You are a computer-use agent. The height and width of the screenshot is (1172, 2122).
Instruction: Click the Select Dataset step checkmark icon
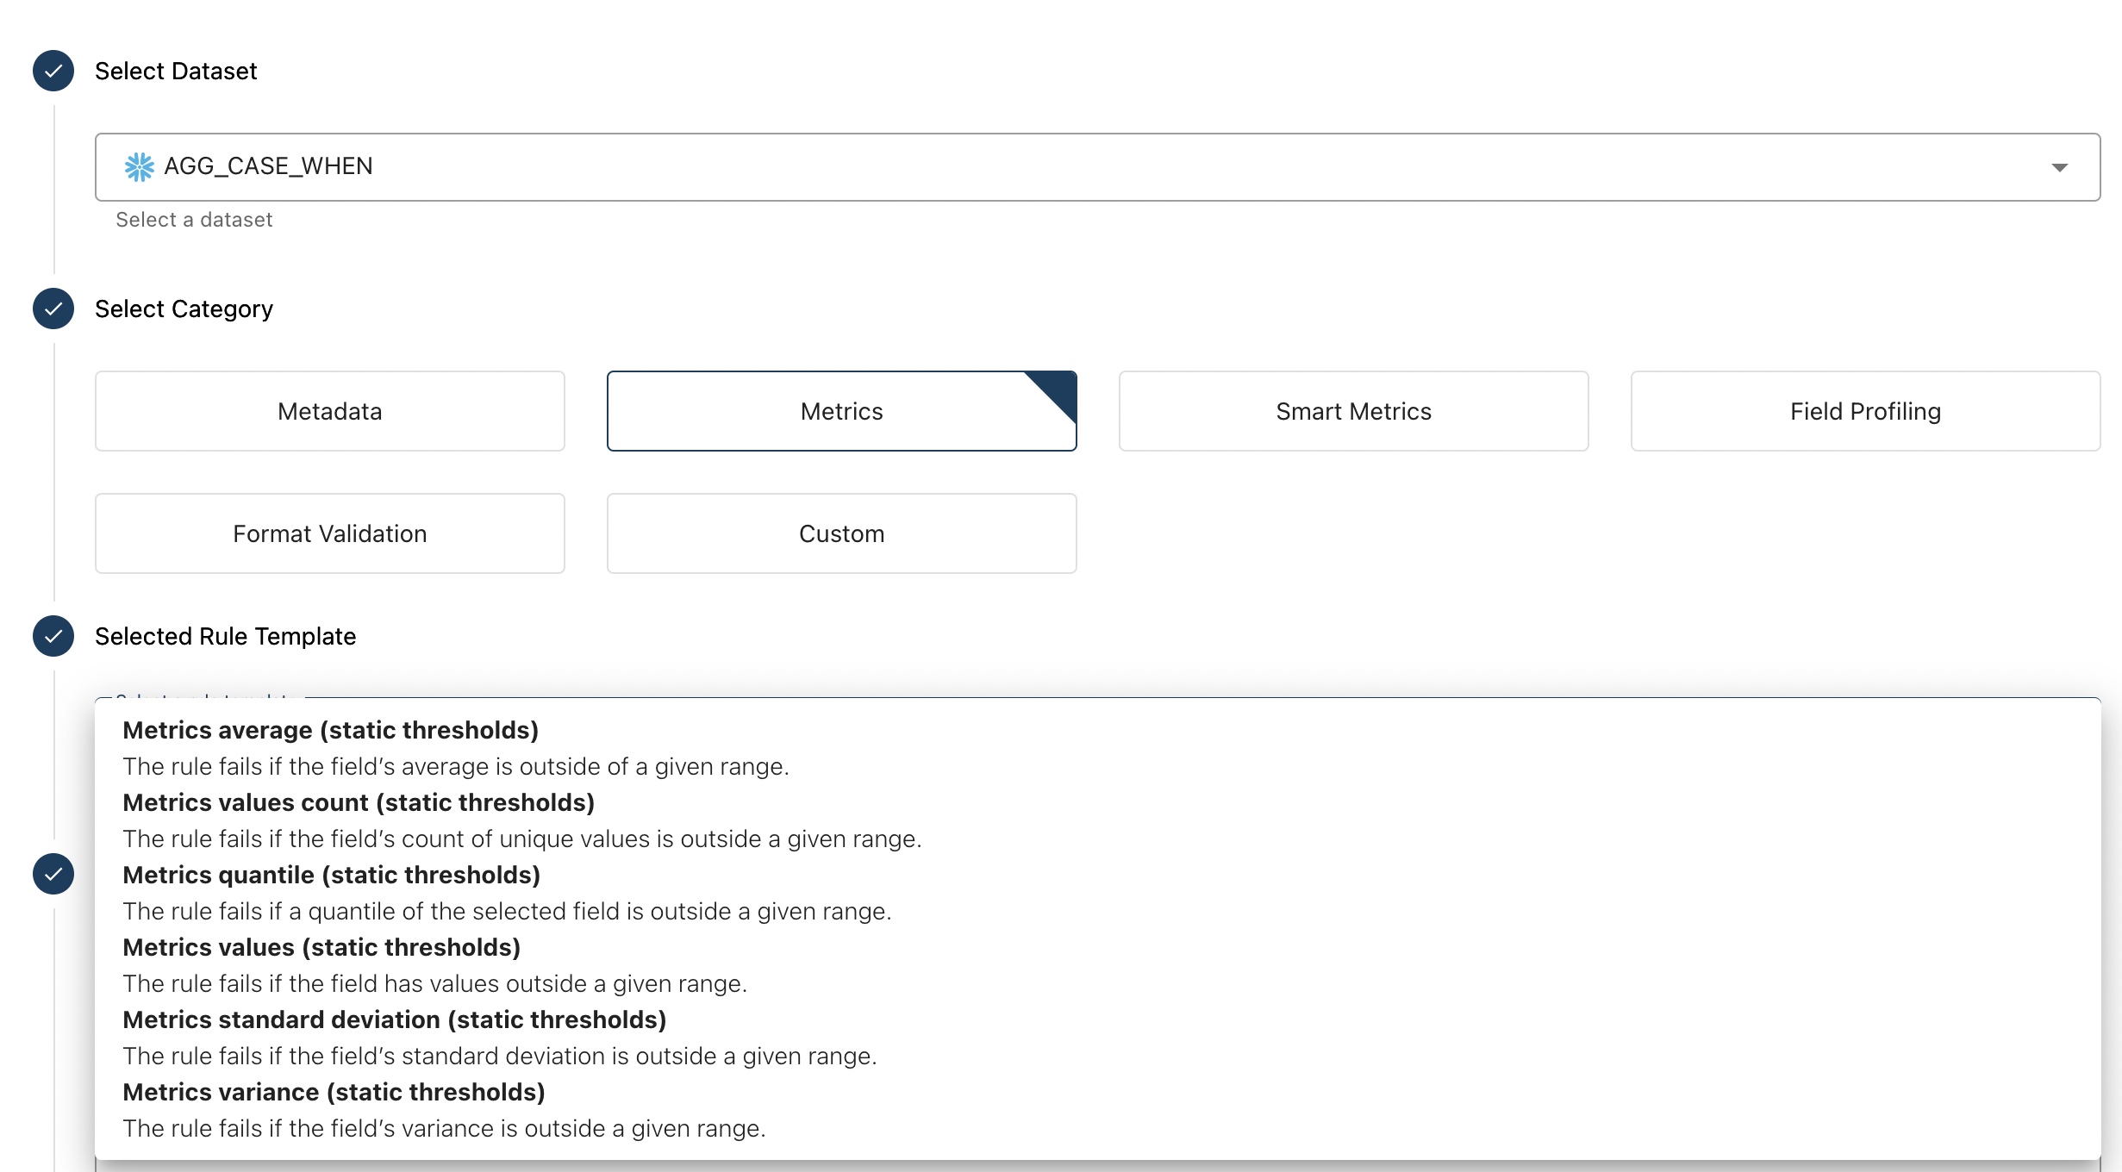point(53,71)
